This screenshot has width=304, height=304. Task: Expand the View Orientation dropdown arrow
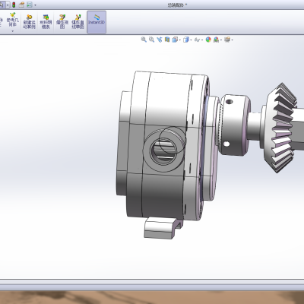coord(179,40)
